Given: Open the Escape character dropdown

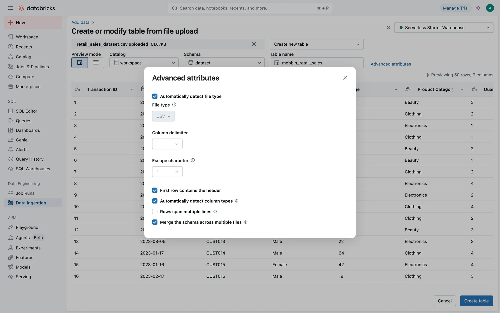Looking at the screenshot, I should click(x=167, y=172).
